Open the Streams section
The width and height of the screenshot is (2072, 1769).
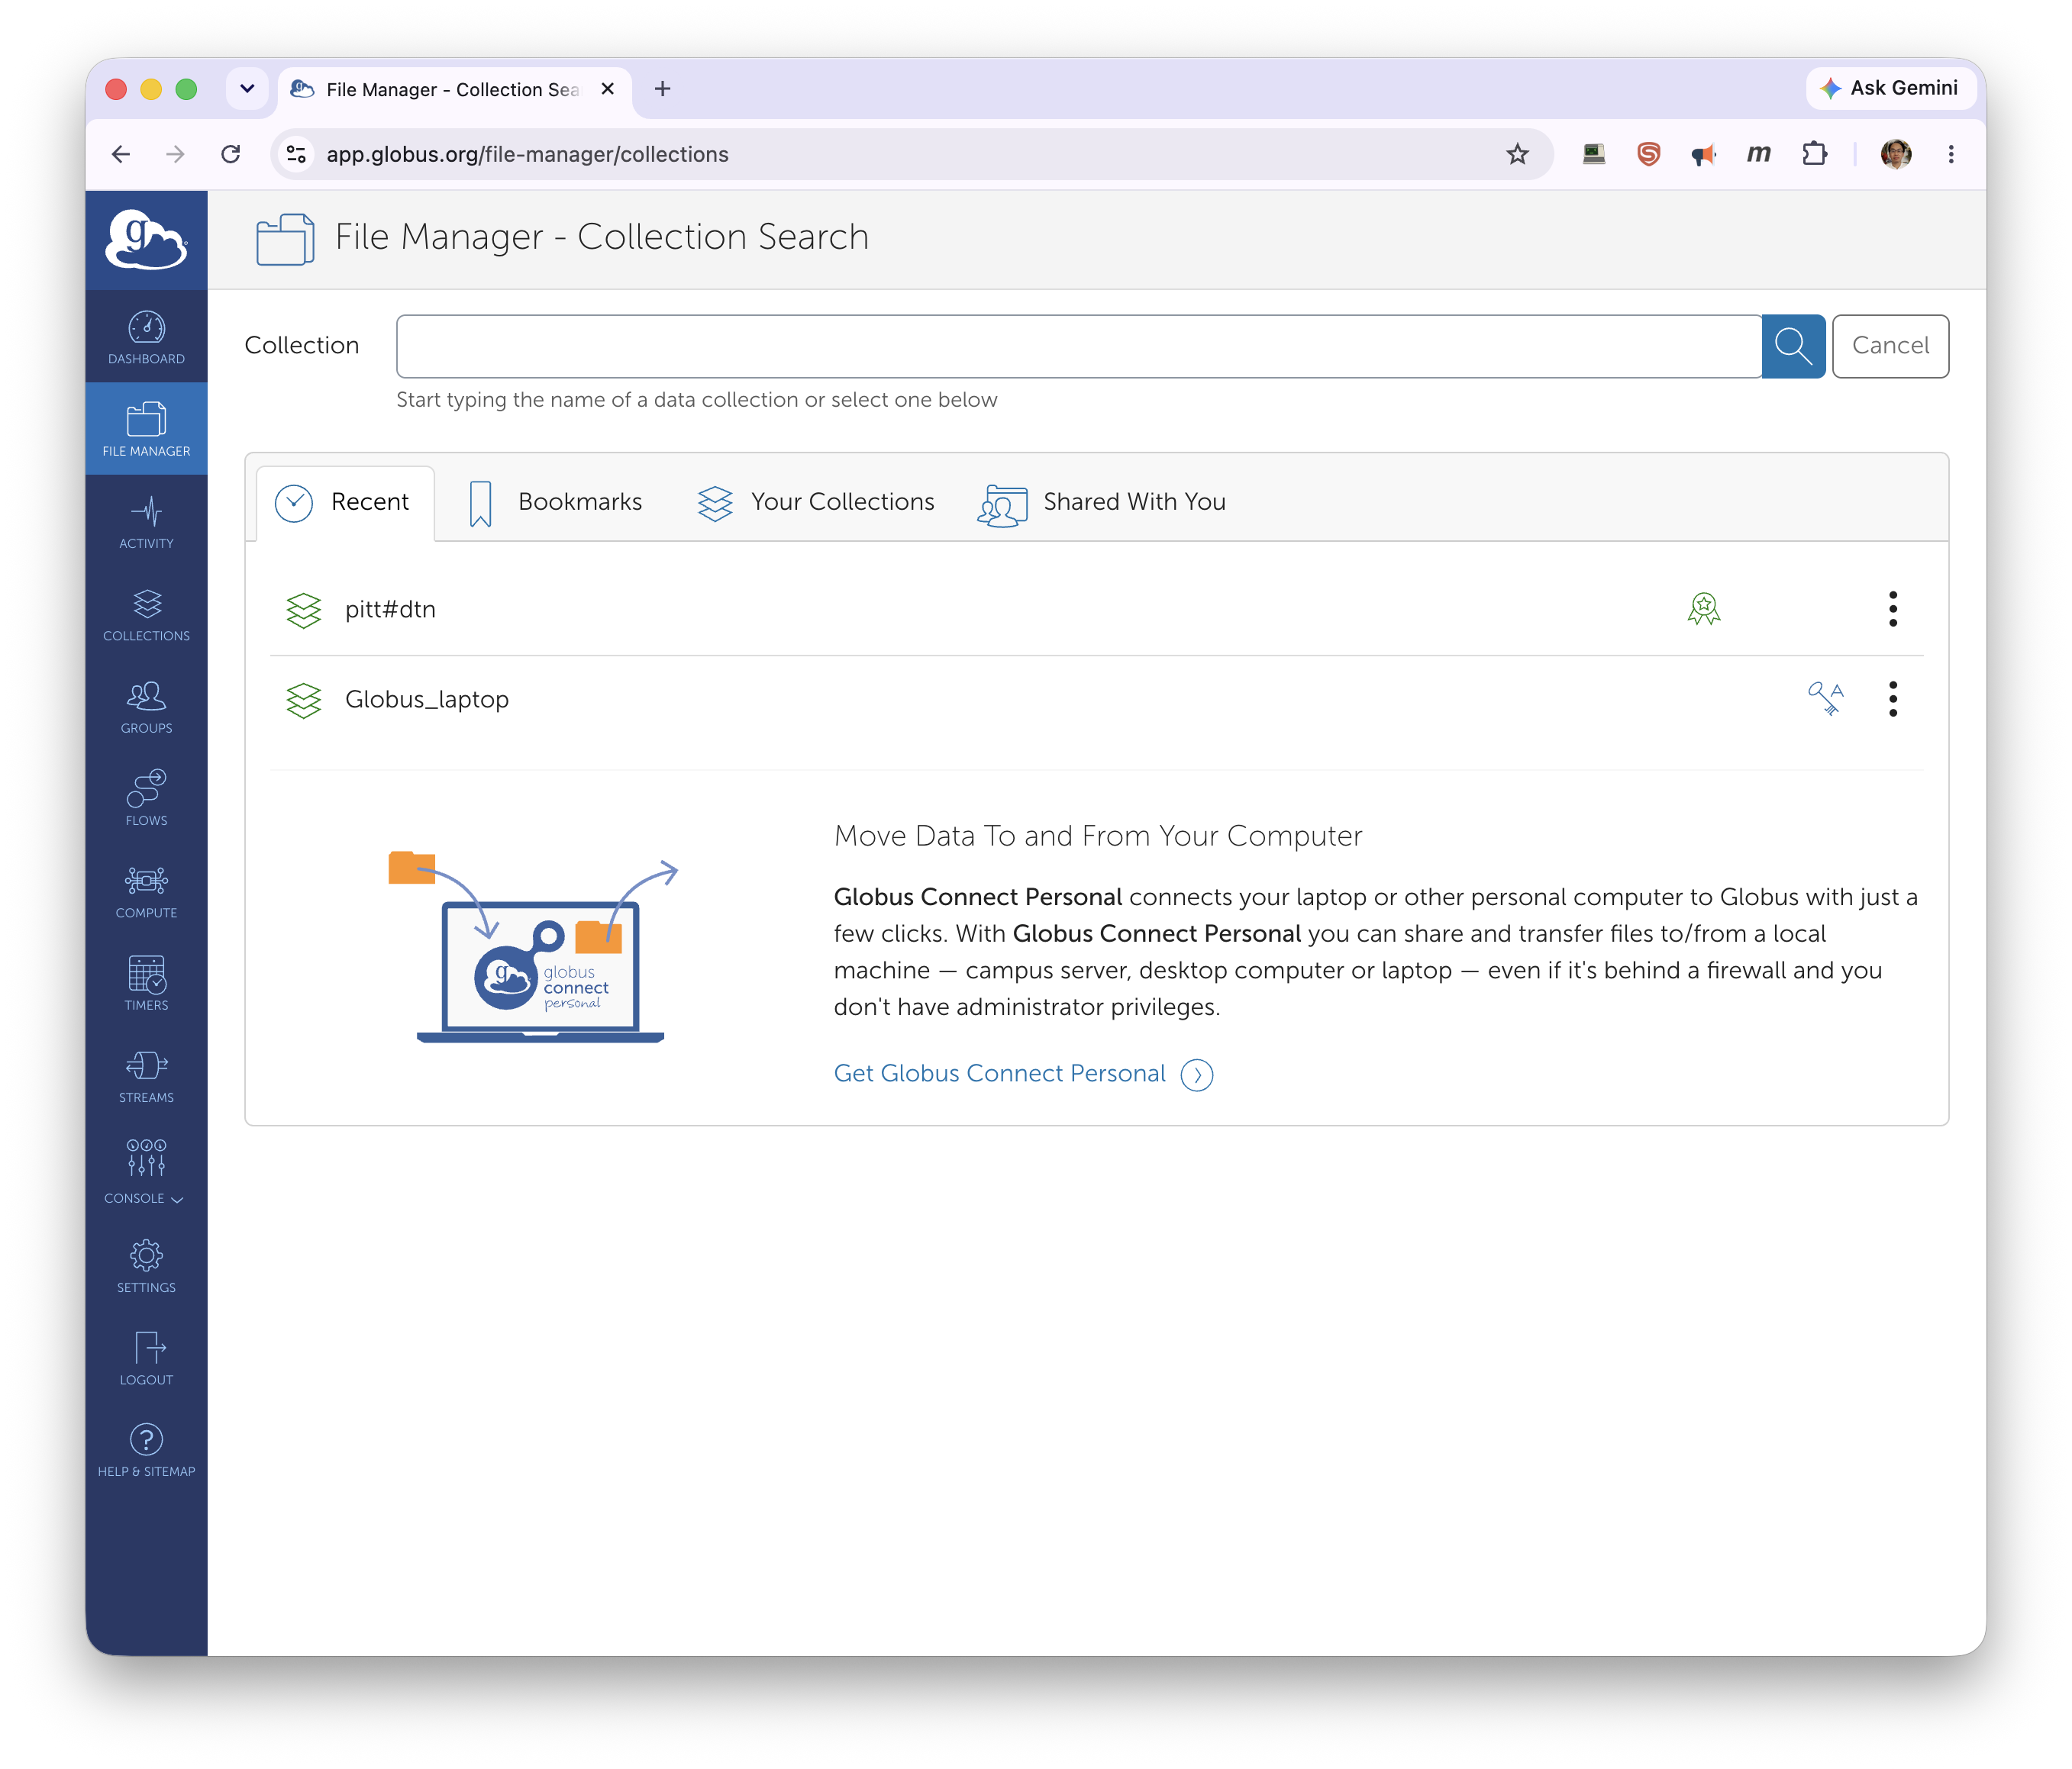tap(146, 1075)
